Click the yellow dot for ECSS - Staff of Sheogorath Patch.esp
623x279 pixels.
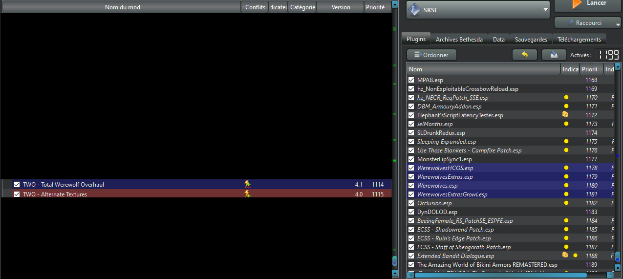coord(566,247)
